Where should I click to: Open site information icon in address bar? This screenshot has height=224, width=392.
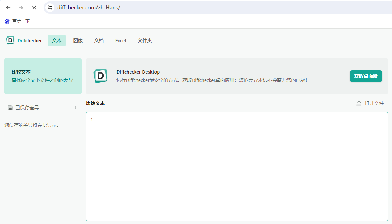tap(50, 8)
